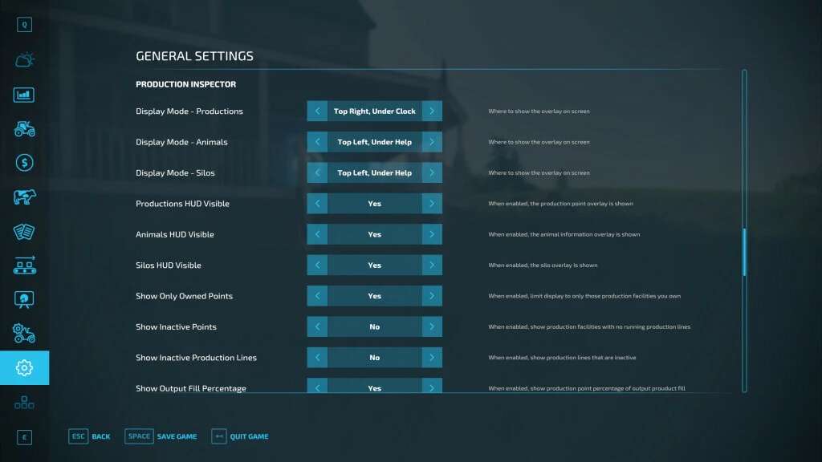Viewport: 822px width, 462px height.
Task: Open the prices chart page icon
Action: pos(24,95)
